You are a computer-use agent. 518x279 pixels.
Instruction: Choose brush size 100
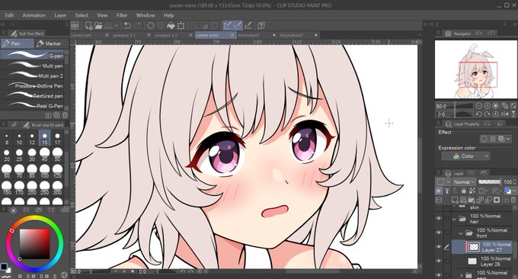point(45,171)
